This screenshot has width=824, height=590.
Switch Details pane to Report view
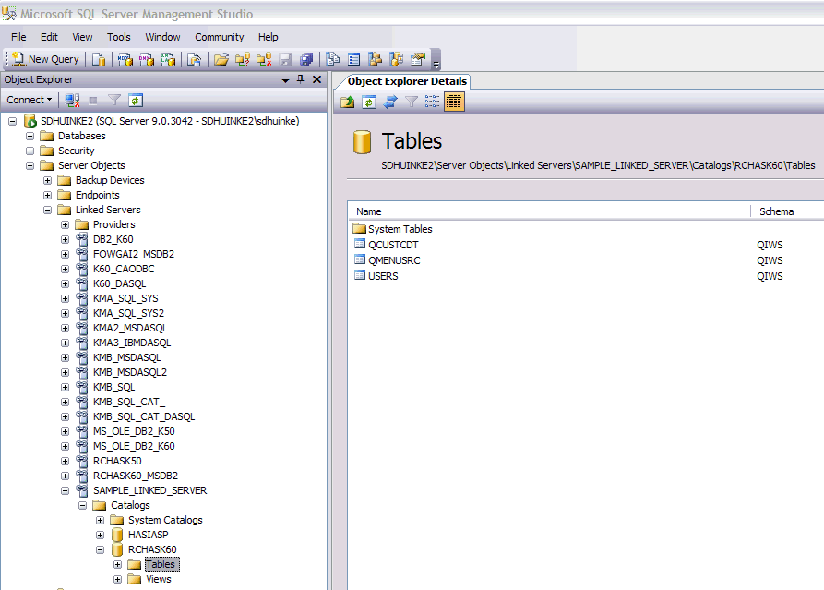[454, 102]
